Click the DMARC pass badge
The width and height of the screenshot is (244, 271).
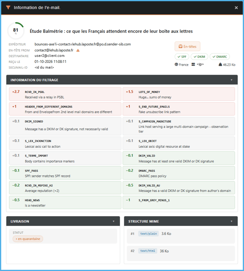(220, 57)
